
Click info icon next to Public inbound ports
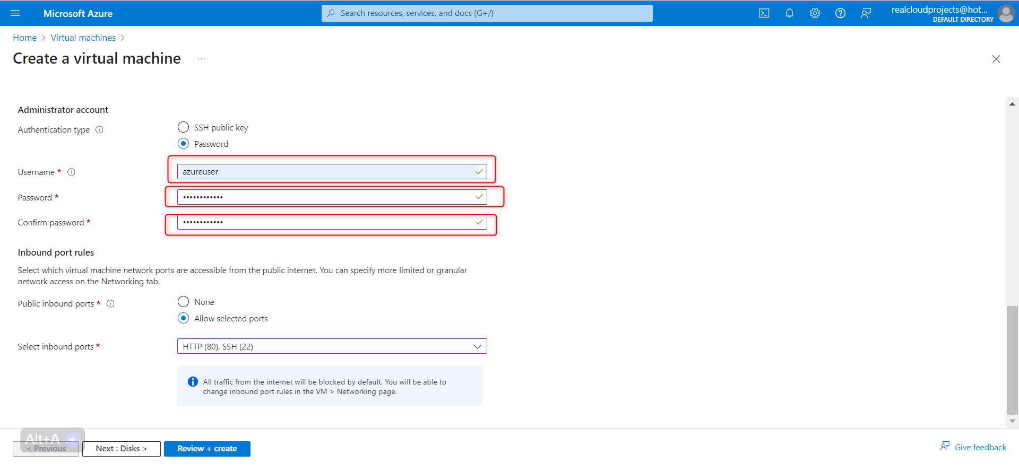110,304
